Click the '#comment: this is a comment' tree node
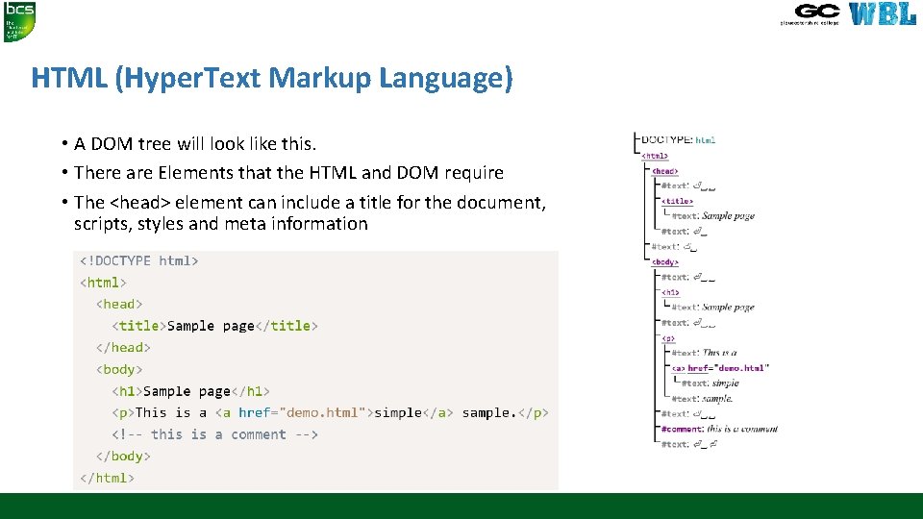 [x=719, y=429]
